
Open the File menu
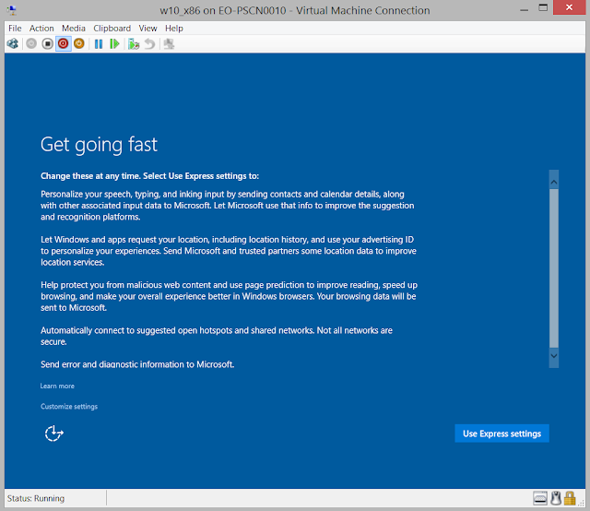[15, 29]
